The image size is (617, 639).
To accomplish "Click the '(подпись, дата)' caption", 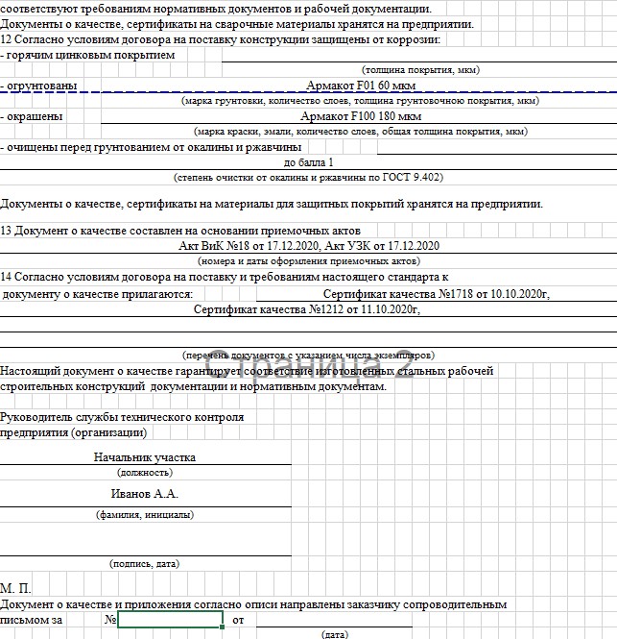I will click(x=145, y=564).
